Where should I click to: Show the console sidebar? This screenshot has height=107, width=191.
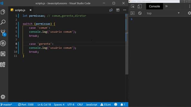[x=133, y=13]
